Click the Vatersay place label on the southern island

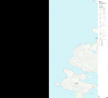pyautogui.click(x=76, y=83)
